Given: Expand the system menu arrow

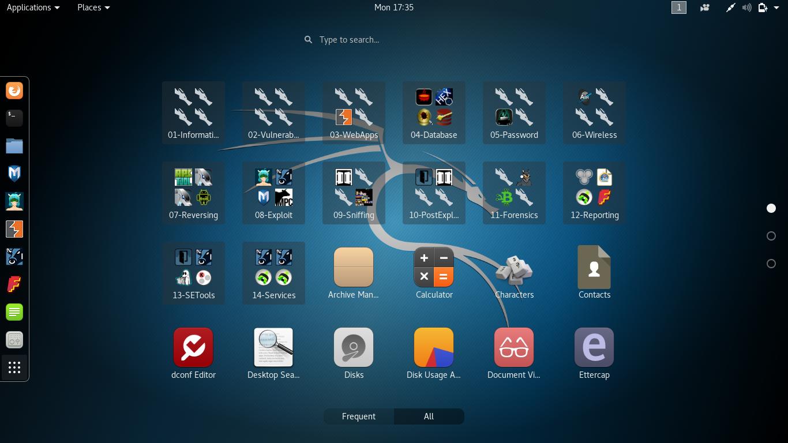Looking at the screenshot, I should coord(776,7).
